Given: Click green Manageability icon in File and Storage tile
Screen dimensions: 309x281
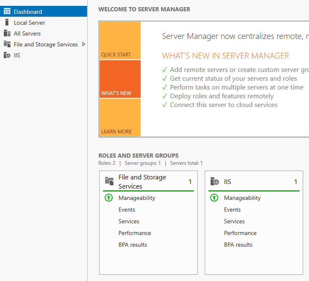Looking at the screenshot, I should [x=109, y=198].
